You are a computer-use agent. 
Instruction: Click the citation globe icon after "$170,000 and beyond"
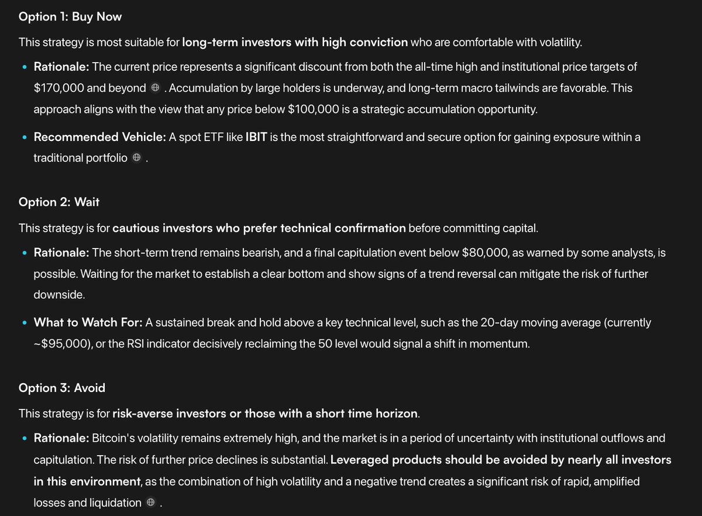coord(155,88)
